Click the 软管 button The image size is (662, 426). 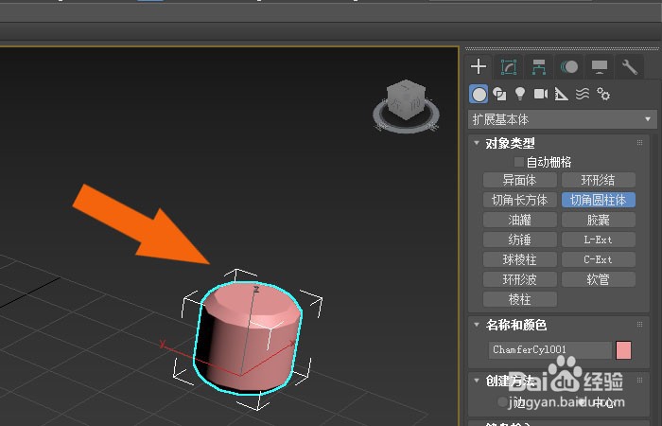pos(599,279)
